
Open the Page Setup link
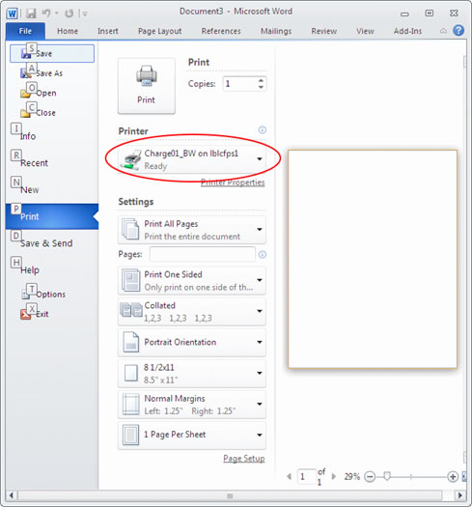click(244, 459)
